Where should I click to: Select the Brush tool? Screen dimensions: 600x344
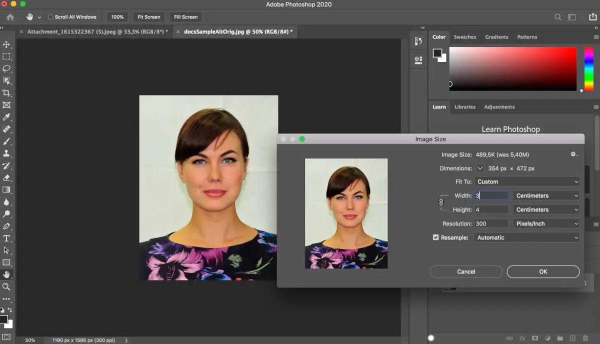[x=6, y=141]
